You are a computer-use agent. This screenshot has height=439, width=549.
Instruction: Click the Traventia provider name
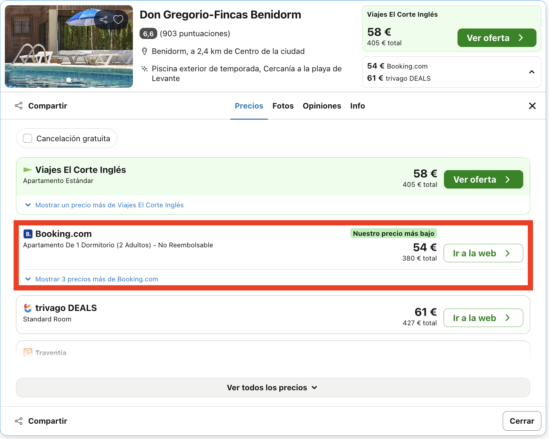point(51,353)
